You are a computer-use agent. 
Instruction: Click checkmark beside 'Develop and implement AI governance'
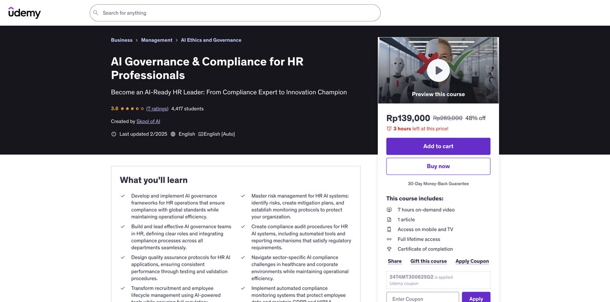tap(122, 196)
